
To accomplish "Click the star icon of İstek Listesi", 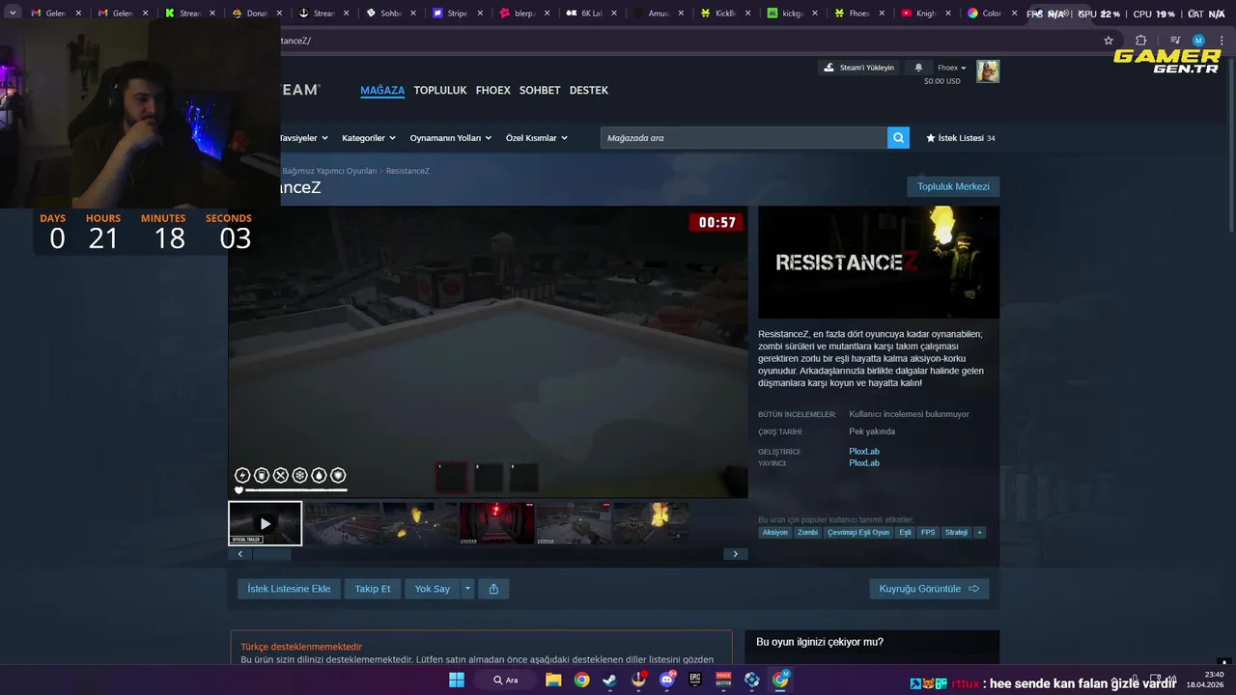I will (x=931, y=138).
